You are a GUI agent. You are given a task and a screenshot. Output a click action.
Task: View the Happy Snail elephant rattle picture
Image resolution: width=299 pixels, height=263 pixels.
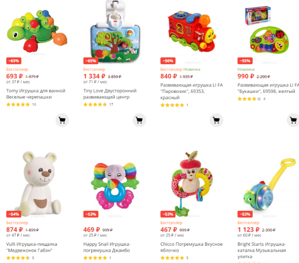click(115, 186)
